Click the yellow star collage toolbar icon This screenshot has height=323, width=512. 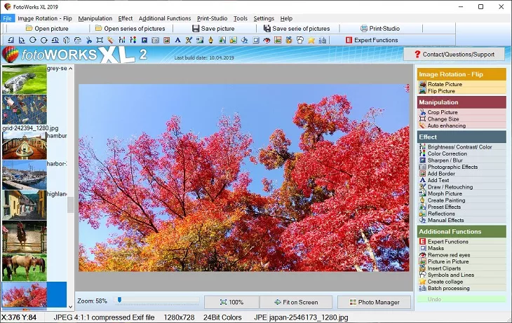click(x=311, y=40)
